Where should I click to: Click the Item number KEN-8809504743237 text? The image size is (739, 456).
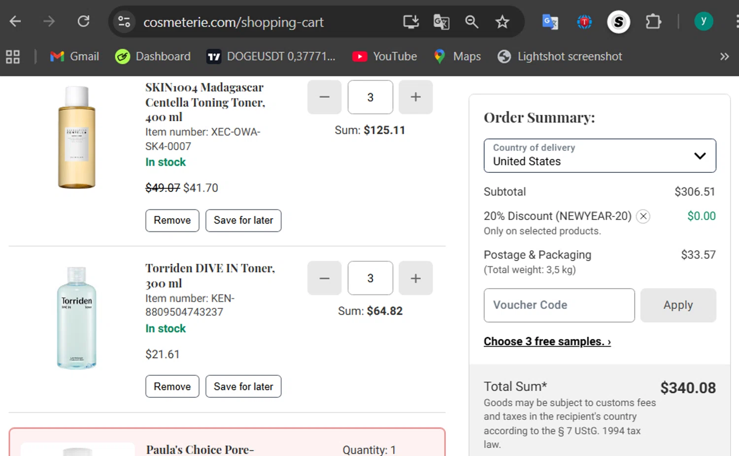190,305
